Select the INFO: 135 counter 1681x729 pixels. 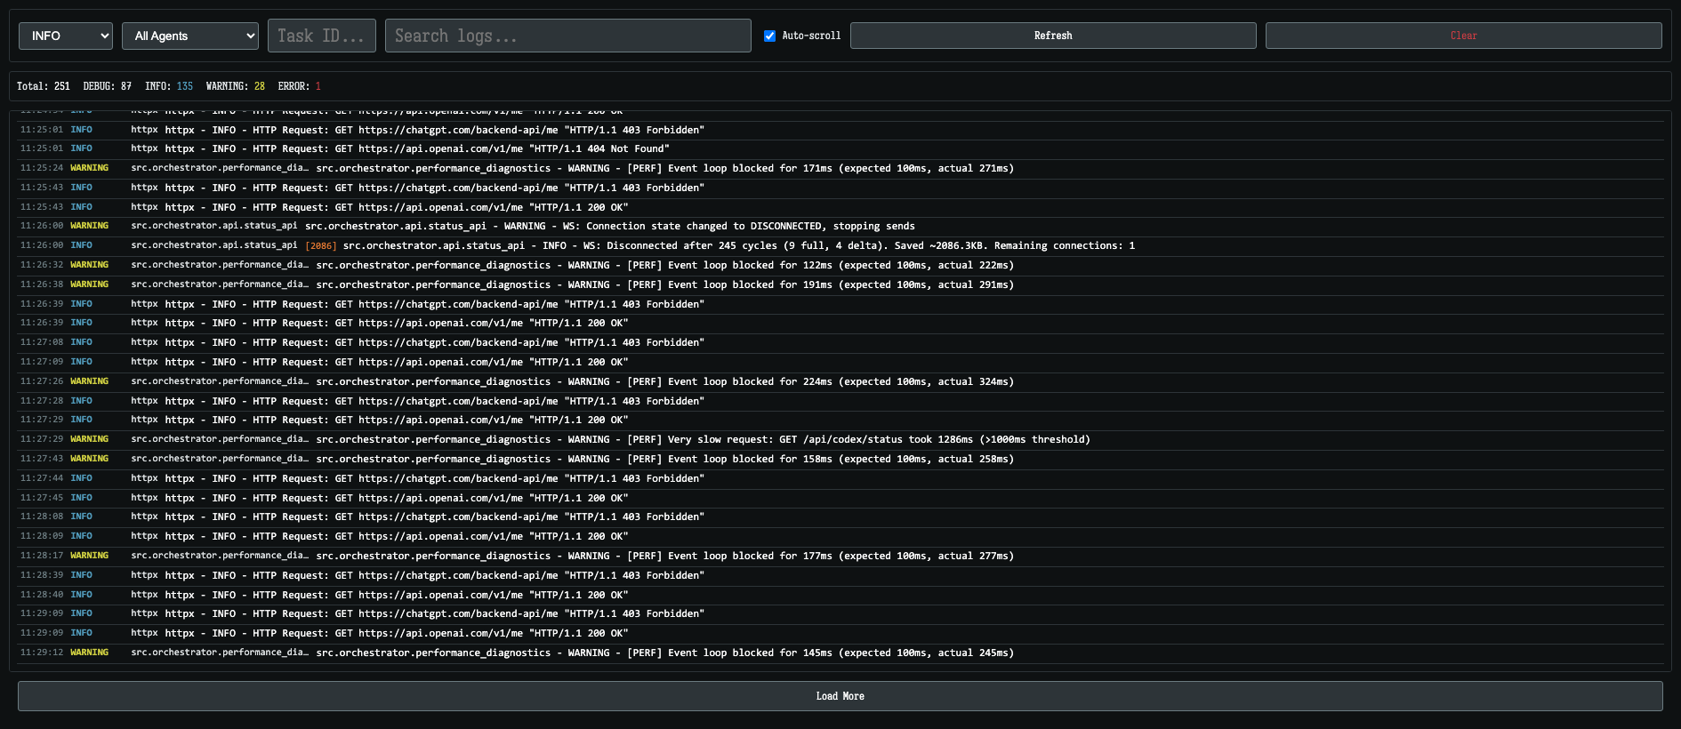pyautogui.click(x=169, y=86)
